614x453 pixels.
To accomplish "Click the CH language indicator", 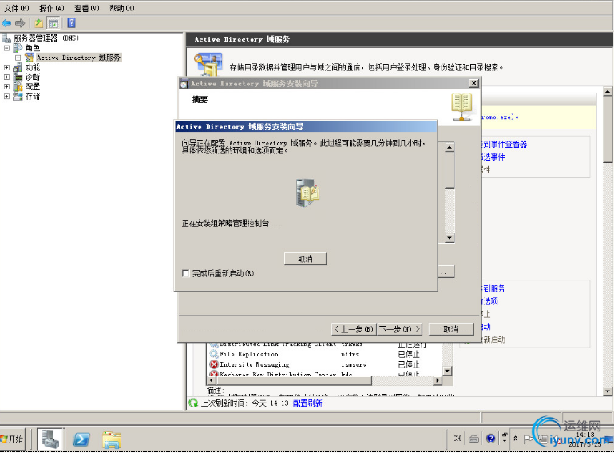I will [x=457, y=439].
